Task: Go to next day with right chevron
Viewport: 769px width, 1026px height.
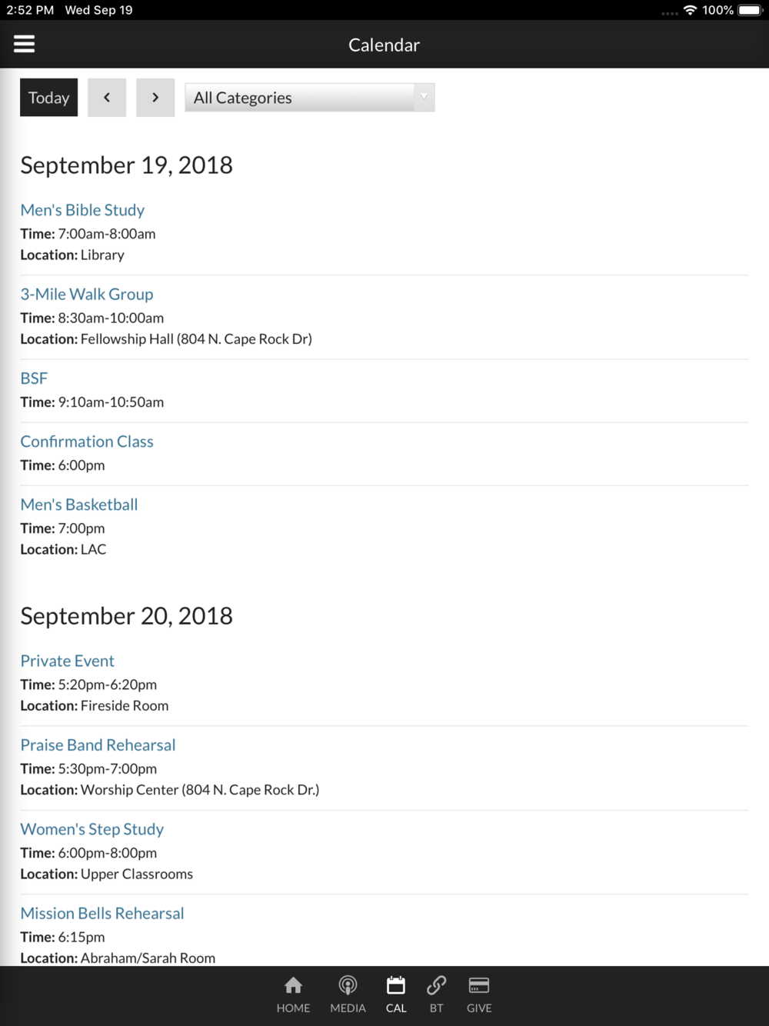Action: [155, 98]
